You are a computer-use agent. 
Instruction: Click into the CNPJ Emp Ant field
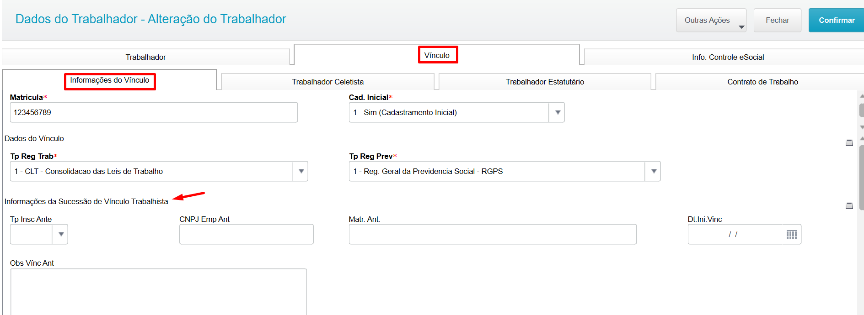[247, 234]
